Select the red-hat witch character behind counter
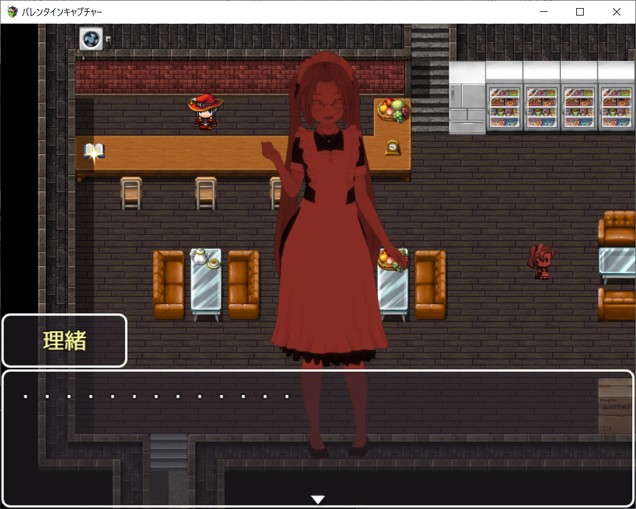Screen dimensions: 636x509 (205, 112)
